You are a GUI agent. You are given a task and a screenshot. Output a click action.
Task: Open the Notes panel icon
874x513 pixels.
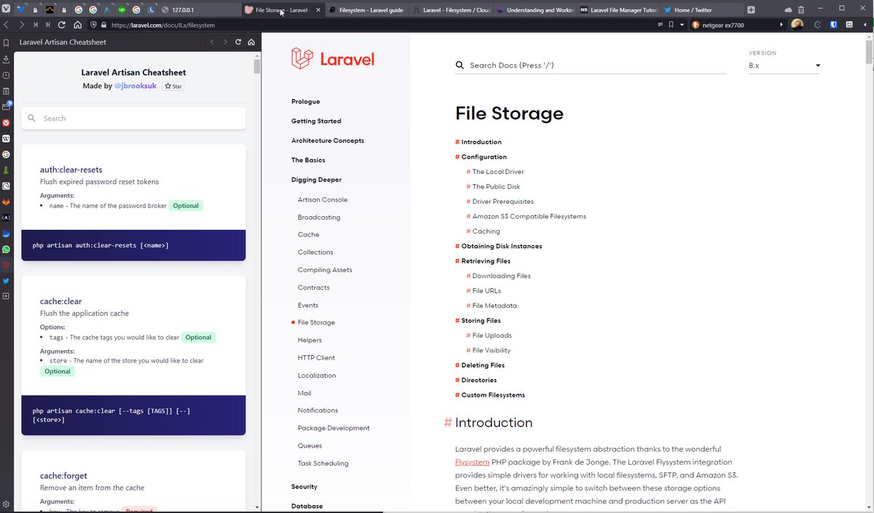pos(6,91)
